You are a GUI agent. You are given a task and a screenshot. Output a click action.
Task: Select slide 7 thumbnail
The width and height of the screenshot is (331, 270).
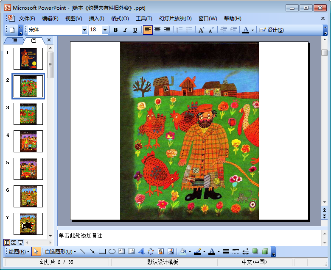click(28, 224)
